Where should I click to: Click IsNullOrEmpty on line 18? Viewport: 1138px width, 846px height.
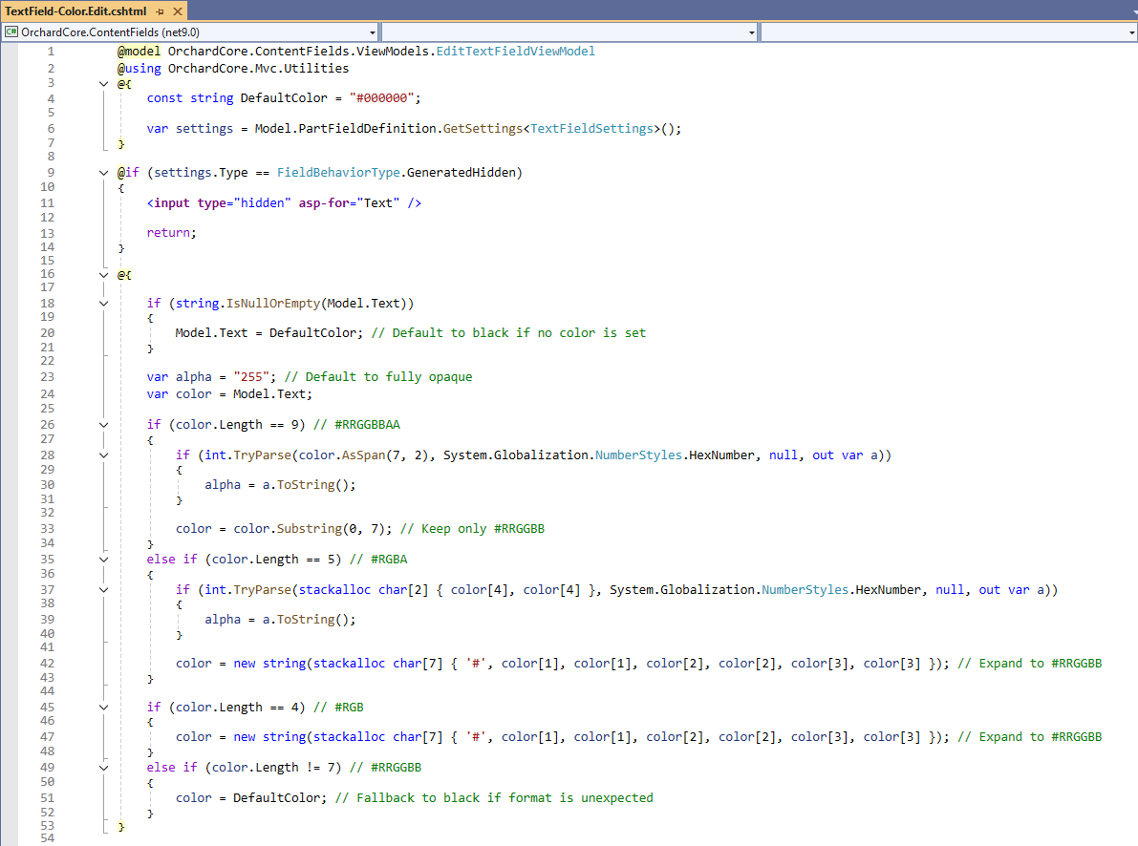point(273,304)
